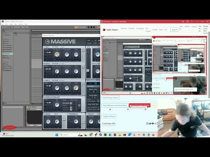Open the OSC3 wavetable dropdown
This screenshot has height=157, width=210.
(x=56, y=80)
